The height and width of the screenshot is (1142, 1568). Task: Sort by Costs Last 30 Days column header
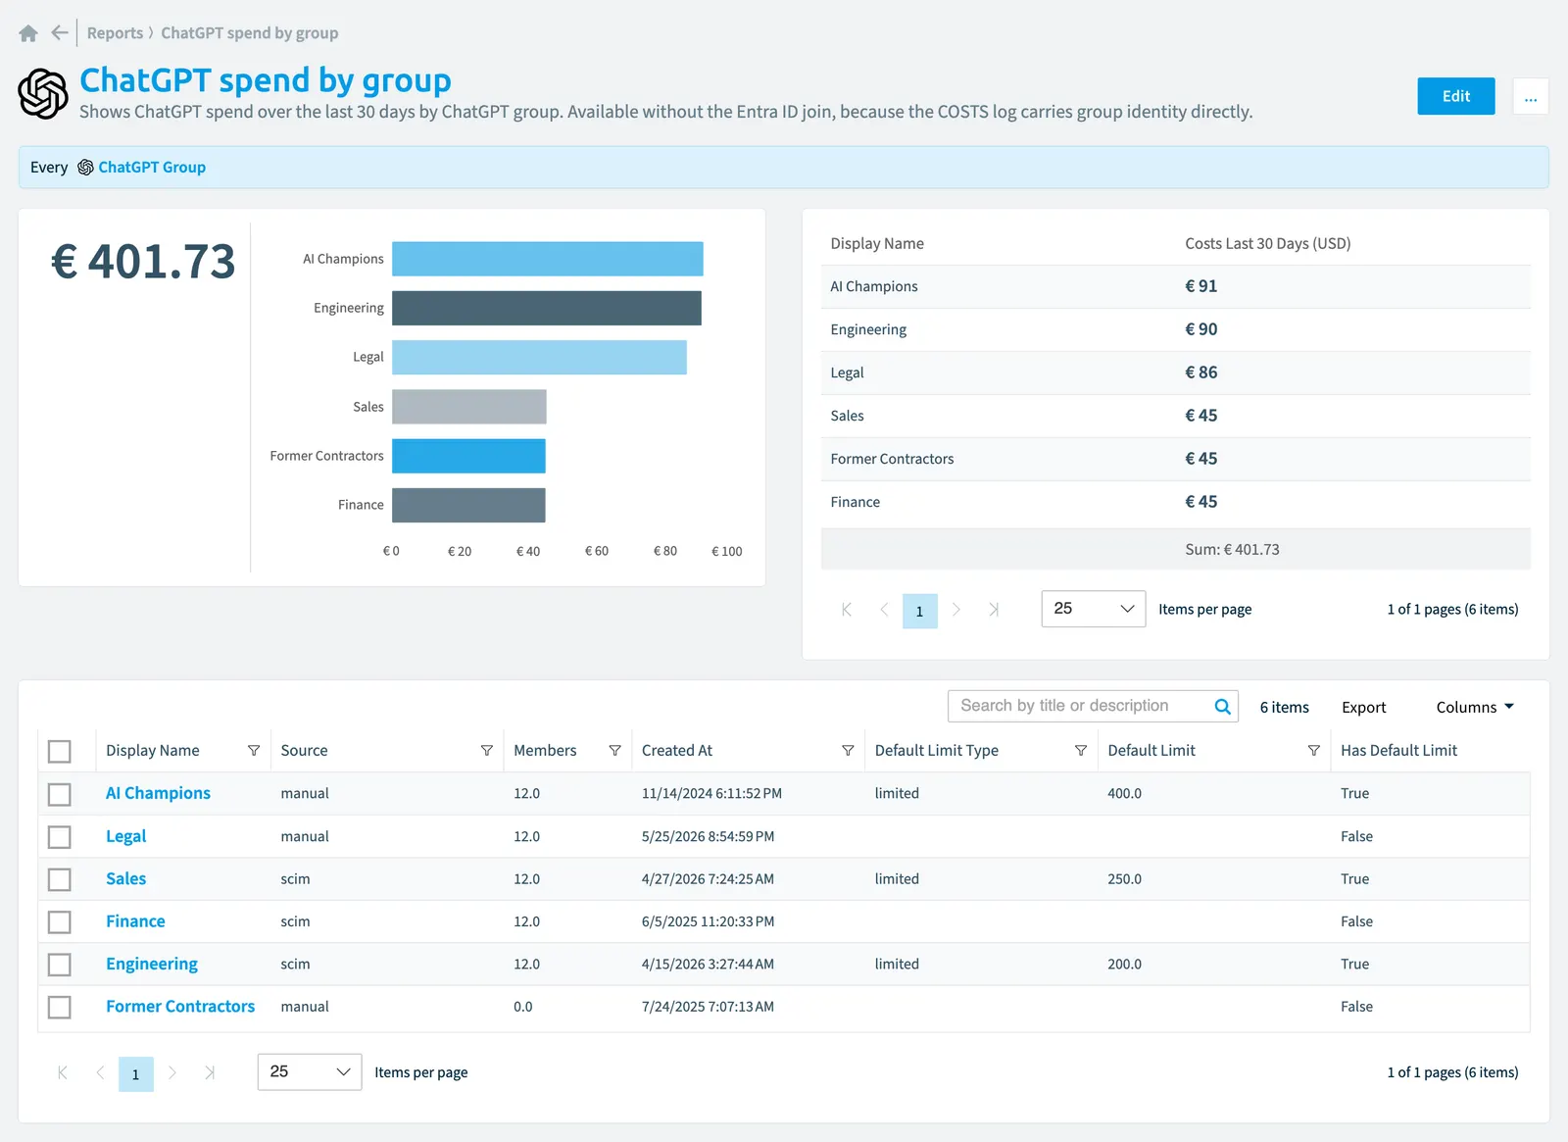tap(1267, 243)
